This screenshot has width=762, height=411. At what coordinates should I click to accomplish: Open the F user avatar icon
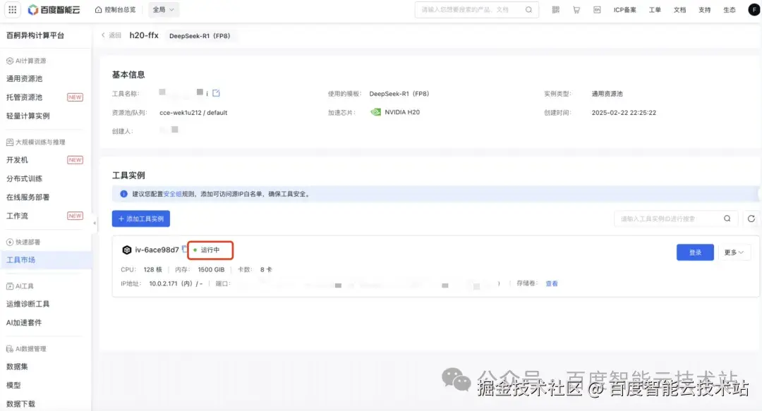[x=754, y=9]
